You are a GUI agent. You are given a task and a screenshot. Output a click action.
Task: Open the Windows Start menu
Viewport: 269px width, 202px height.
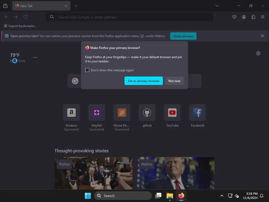88,196
